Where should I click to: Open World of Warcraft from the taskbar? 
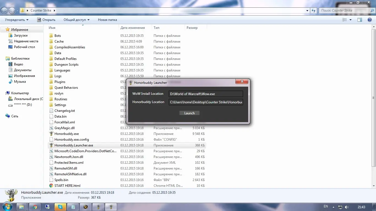tap(85, 207)
